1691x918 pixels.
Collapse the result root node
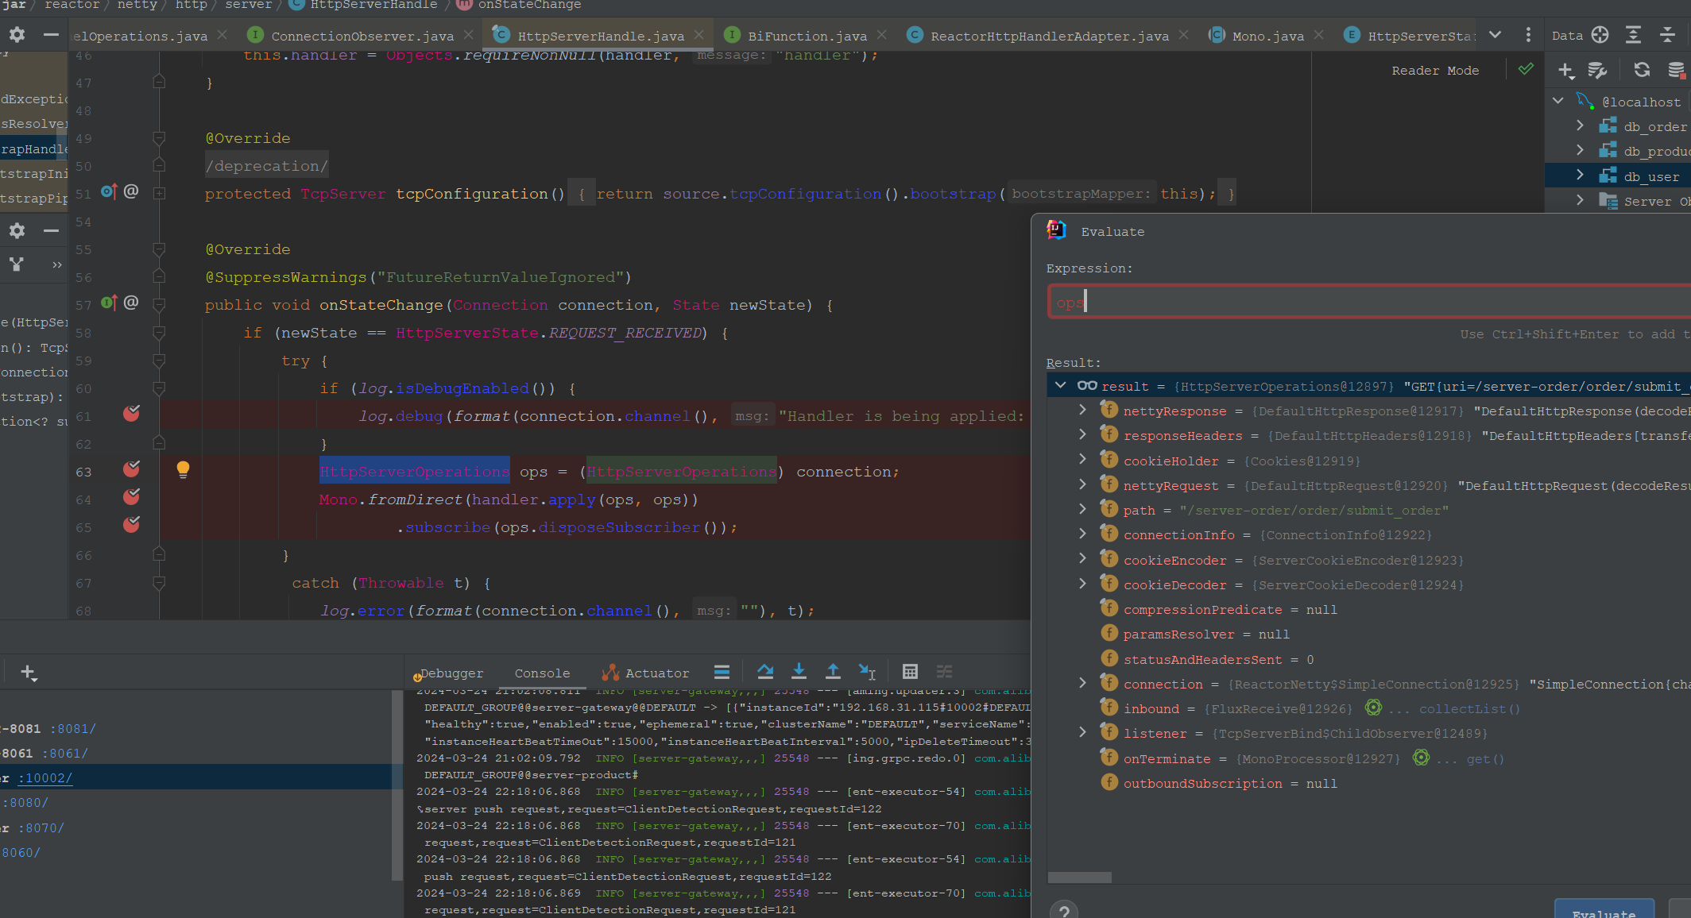pos(1061,385)
